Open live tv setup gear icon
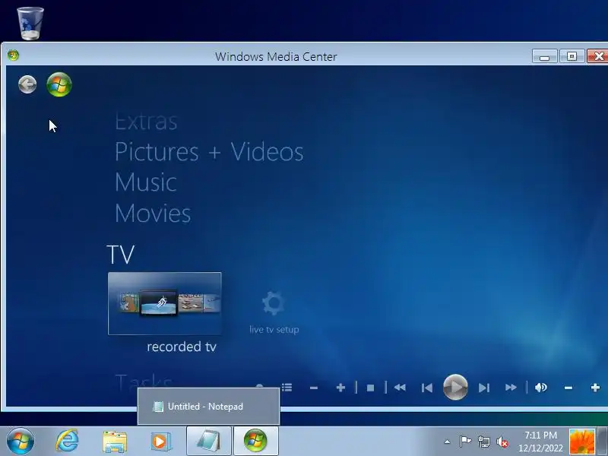The width and height of the screenshot is (608, 456). point(274,303)
